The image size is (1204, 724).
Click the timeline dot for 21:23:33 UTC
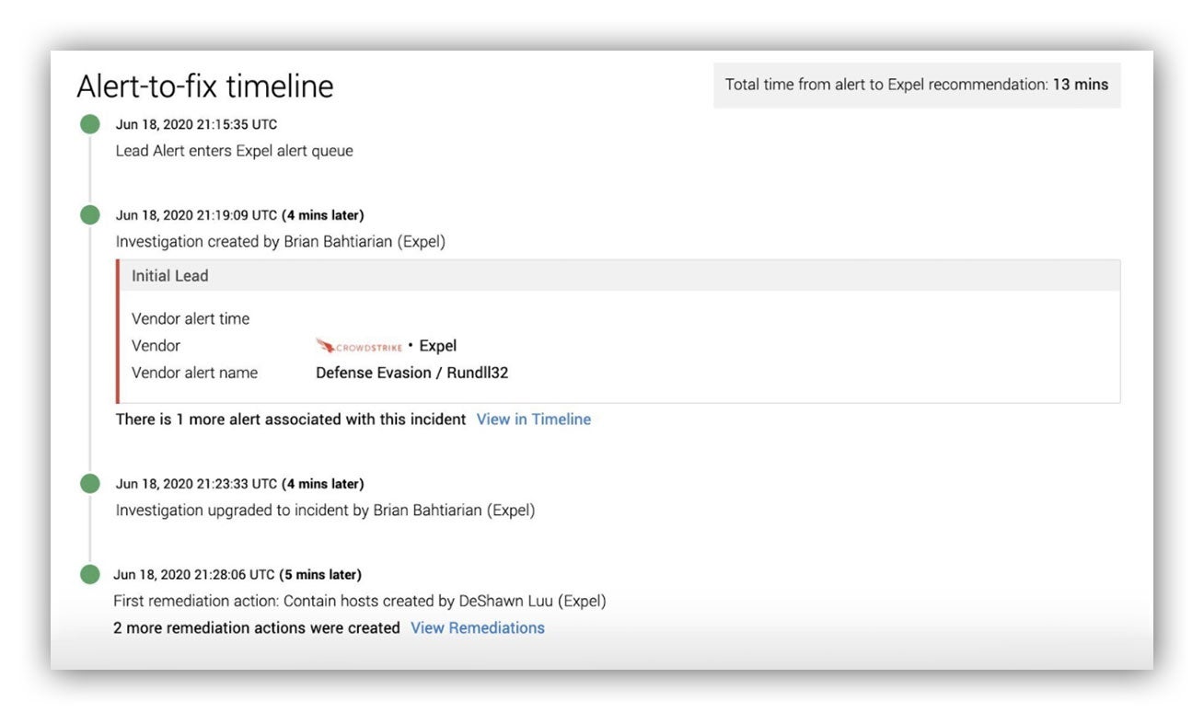pyautogui.click(x=89, y=484)
